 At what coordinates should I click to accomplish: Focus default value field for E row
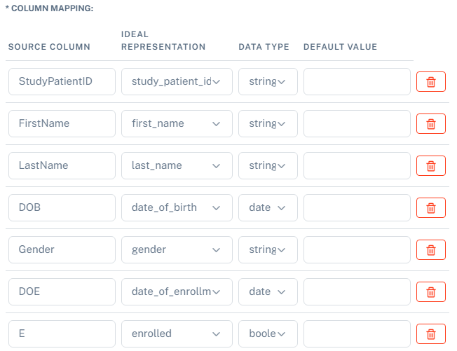coord(357,333)
